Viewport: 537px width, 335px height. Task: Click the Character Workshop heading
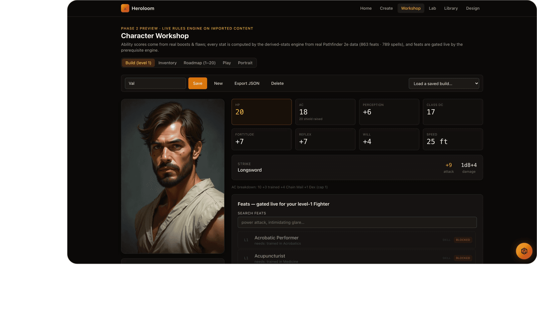pos(155,36)
